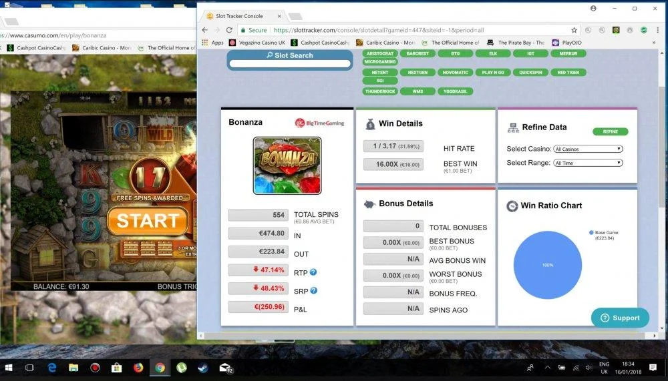Filter by RED TIGER provider
This screenshot has width=668, height=381.
(568, 72)
